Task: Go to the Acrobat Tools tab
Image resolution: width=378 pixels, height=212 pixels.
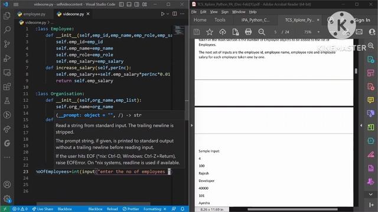Action: coord(220,20)
